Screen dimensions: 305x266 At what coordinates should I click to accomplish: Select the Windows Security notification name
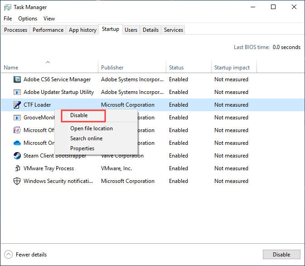click(x=58, y=181)
